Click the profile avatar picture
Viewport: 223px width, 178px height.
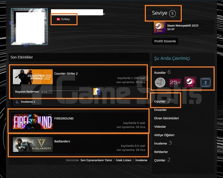coord(29,27)
